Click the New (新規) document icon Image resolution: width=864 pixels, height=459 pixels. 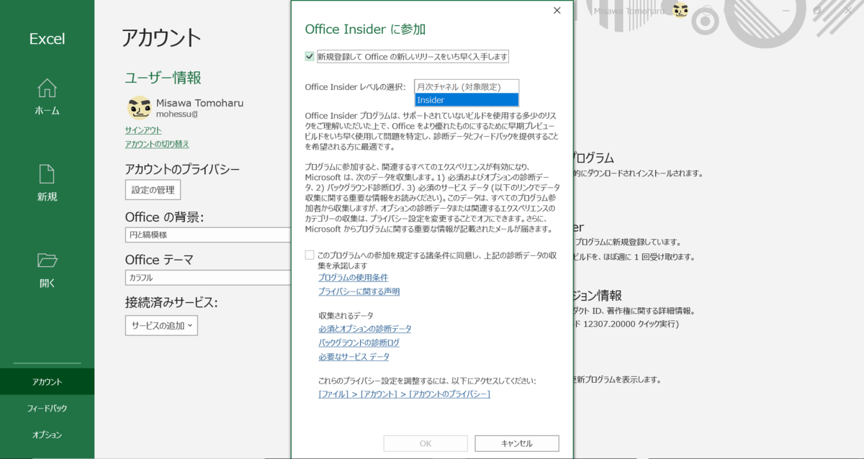pos(47,174)
